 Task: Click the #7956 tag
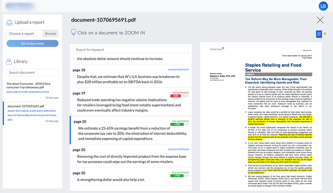pyautogui.click(x=46, y=92)
